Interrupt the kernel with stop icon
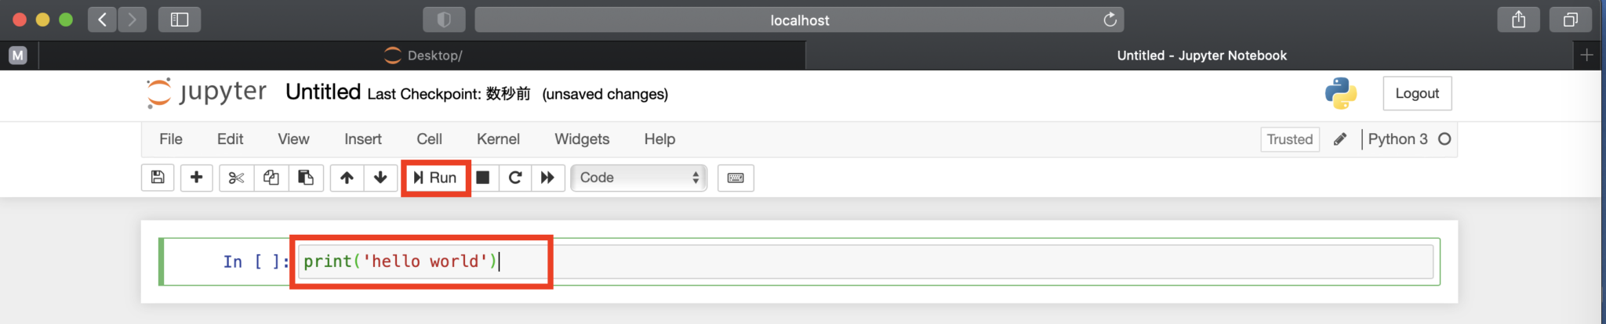The image size is (1606, 324). point(483,178)
